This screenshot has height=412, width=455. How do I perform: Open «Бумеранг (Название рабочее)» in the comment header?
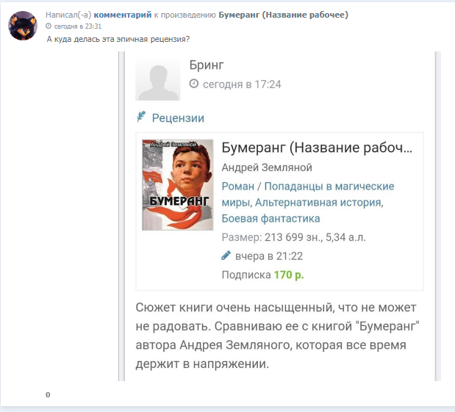click(283, 15)
